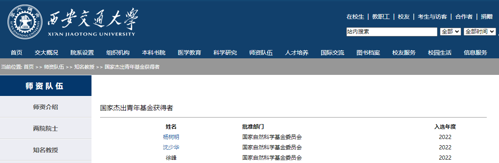Select 知名教授 in sidebar

[46, 150]
